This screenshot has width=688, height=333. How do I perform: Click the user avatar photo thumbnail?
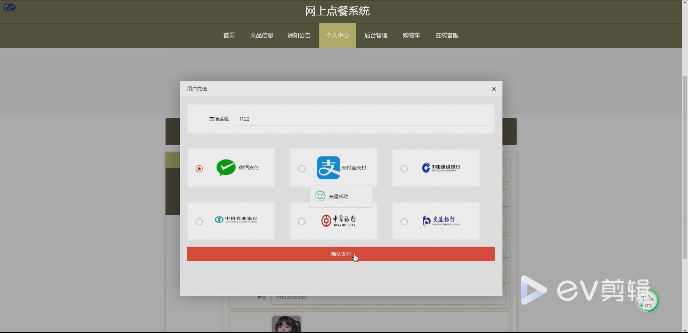click(286, 324)
